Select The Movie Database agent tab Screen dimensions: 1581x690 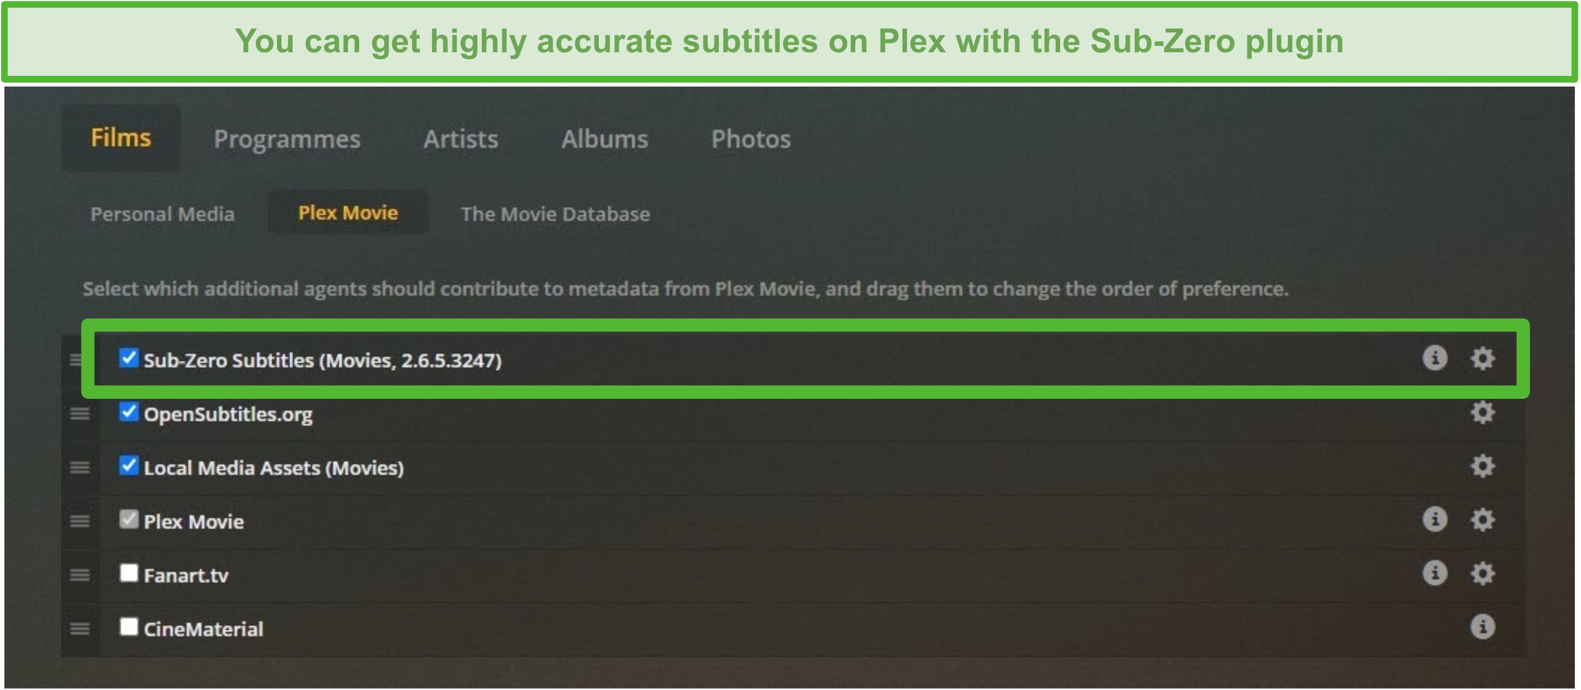[x=555, y=214]
